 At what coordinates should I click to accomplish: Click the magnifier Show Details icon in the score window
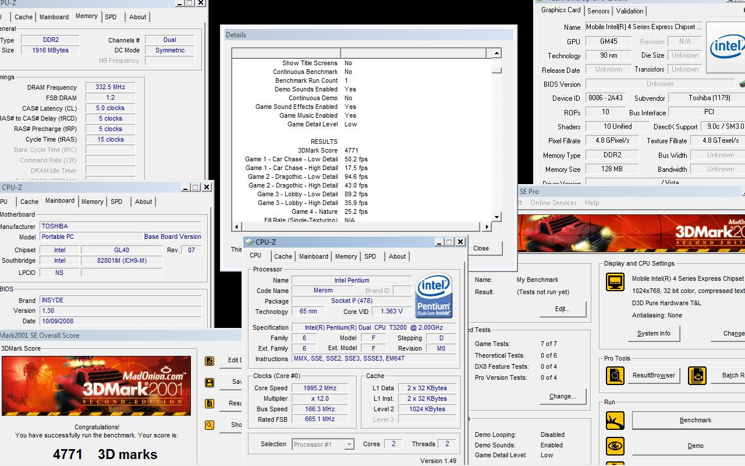210,425
